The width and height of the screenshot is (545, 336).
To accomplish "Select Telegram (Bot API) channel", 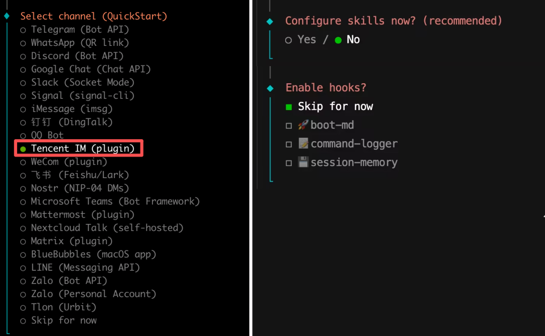I will [74, 30].
